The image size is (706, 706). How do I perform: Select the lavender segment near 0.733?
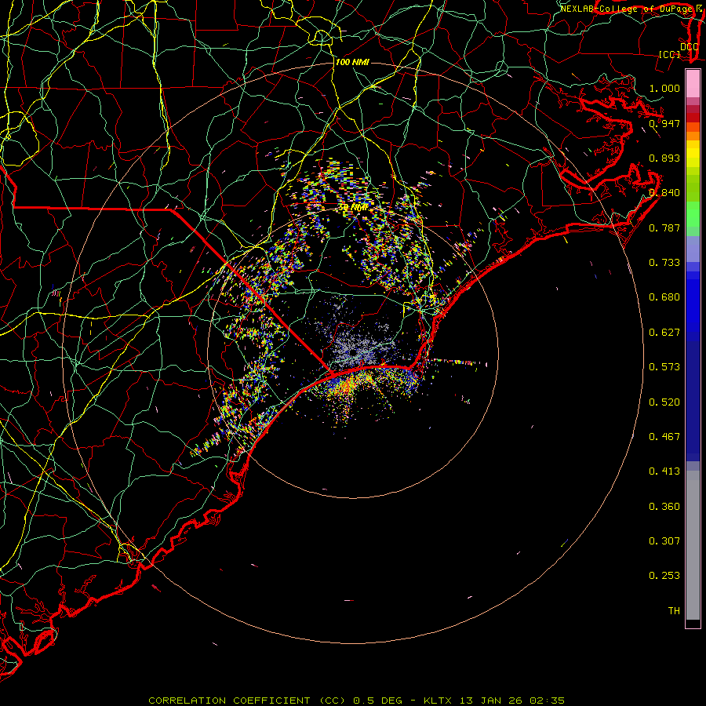(x=693, y=249)
